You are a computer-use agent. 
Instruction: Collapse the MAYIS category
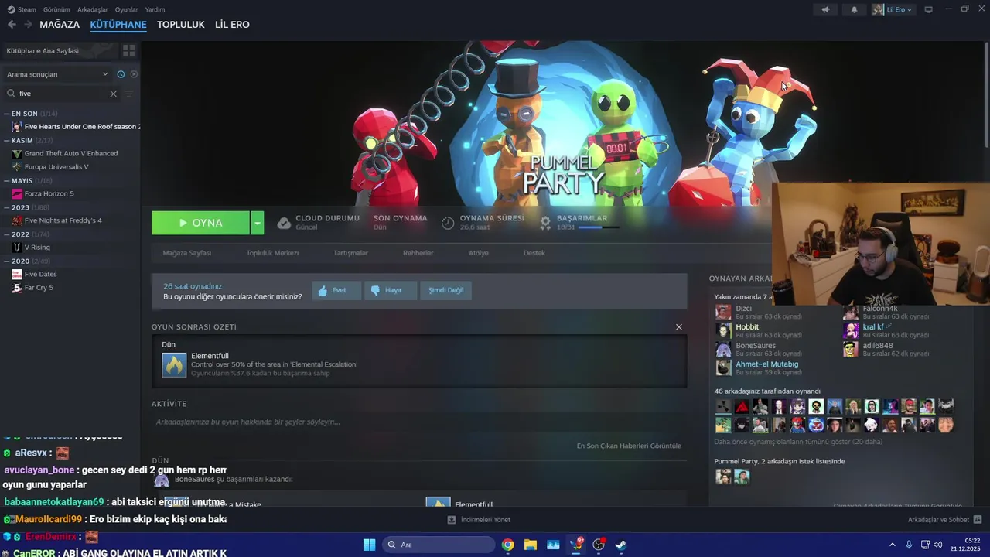(6, 181)
